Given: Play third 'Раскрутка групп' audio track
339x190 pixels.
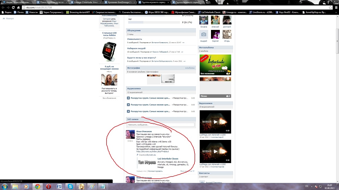Looking at the screenshot, I should pyautogui.click(x=128, y=111).
